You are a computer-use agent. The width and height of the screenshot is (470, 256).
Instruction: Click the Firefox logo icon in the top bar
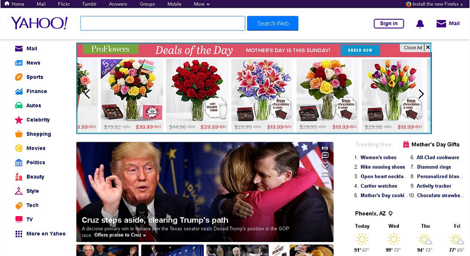click(408, 4)
